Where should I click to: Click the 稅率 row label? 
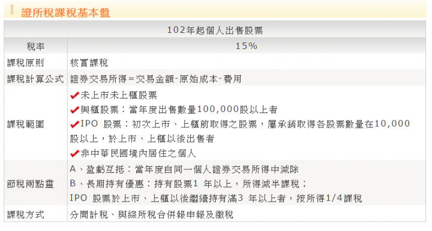pos(35,46)
